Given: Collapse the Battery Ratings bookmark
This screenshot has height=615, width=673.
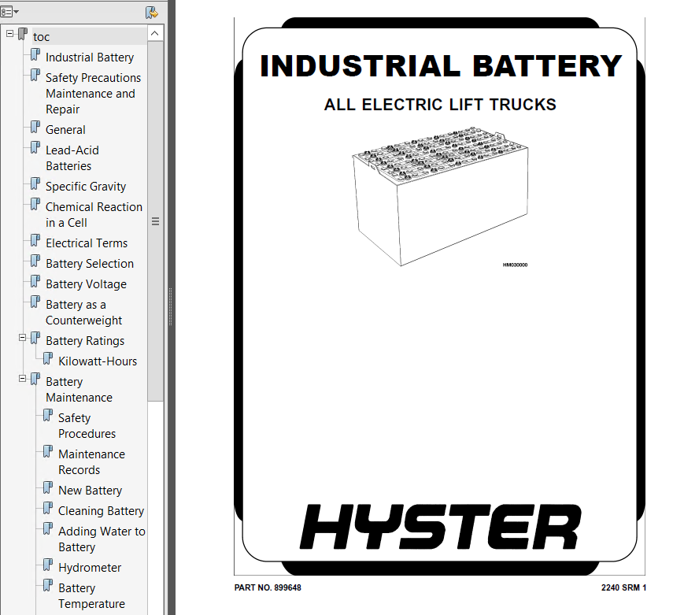Looking at the screenshot, I should point(22,338).
